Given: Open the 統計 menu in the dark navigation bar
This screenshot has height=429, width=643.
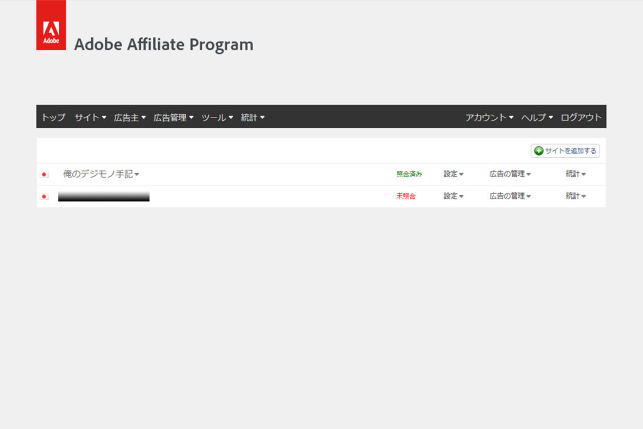Looking at the screenshot, I should tap(252, 117).
